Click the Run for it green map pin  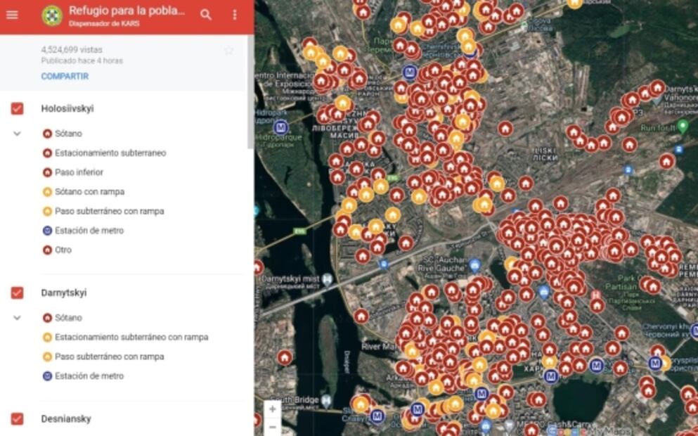(x=682, y=127)
